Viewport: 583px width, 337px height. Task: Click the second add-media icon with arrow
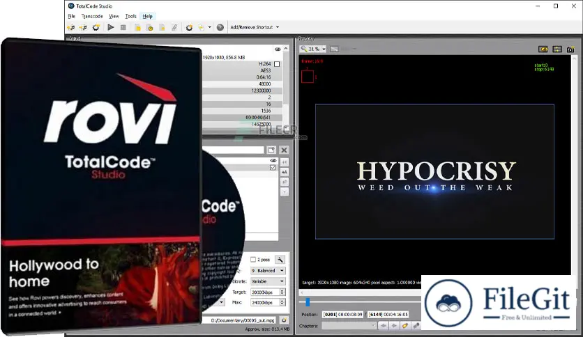click(83, 27)
